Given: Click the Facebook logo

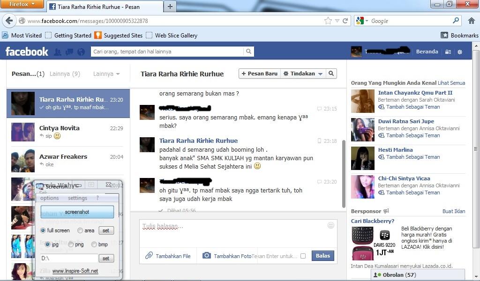Looking at the screenshot, I should (27, 52).
